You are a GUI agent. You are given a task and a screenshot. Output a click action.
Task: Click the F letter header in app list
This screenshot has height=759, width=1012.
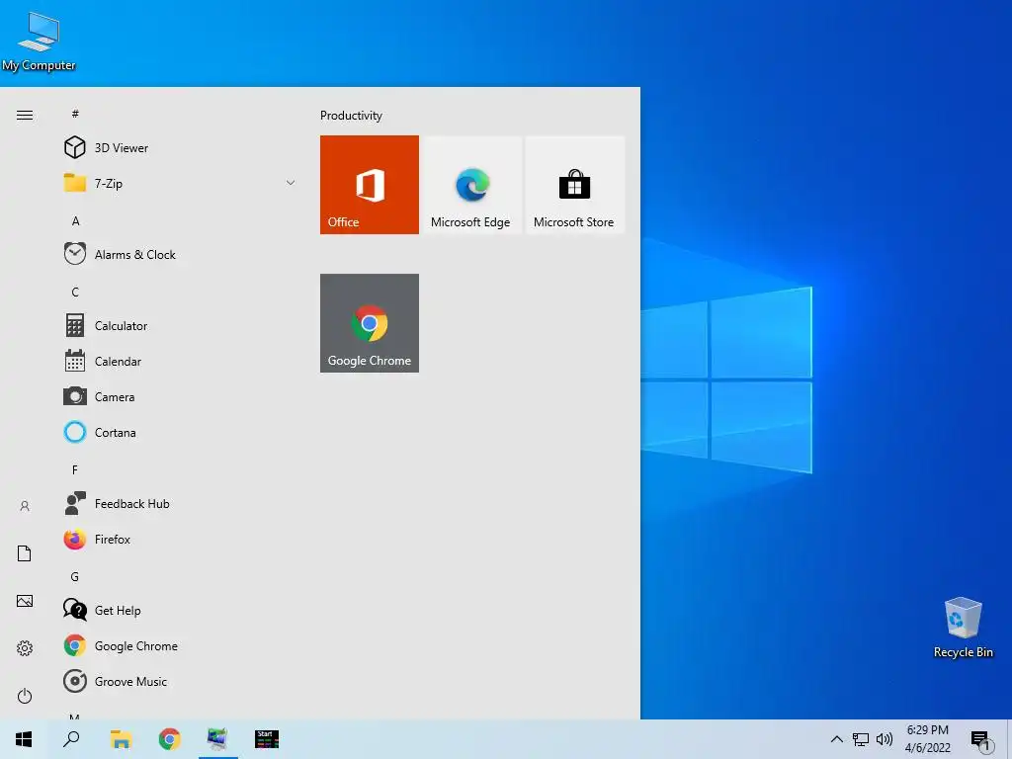75,469
